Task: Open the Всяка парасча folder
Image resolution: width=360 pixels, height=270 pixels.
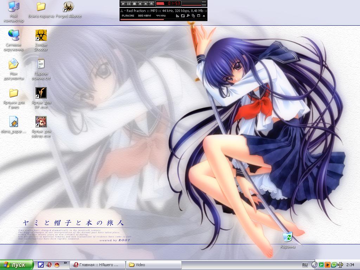Action: [x=41, y=9]
